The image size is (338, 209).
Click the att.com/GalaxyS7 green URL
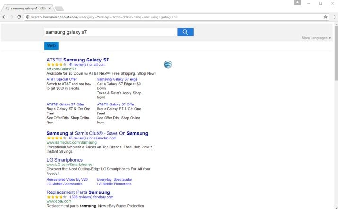click(62, 69)
